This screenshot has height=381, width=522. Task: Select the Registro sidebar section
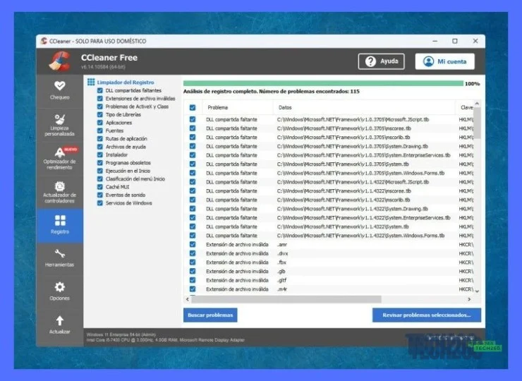[x=60, y=225]
